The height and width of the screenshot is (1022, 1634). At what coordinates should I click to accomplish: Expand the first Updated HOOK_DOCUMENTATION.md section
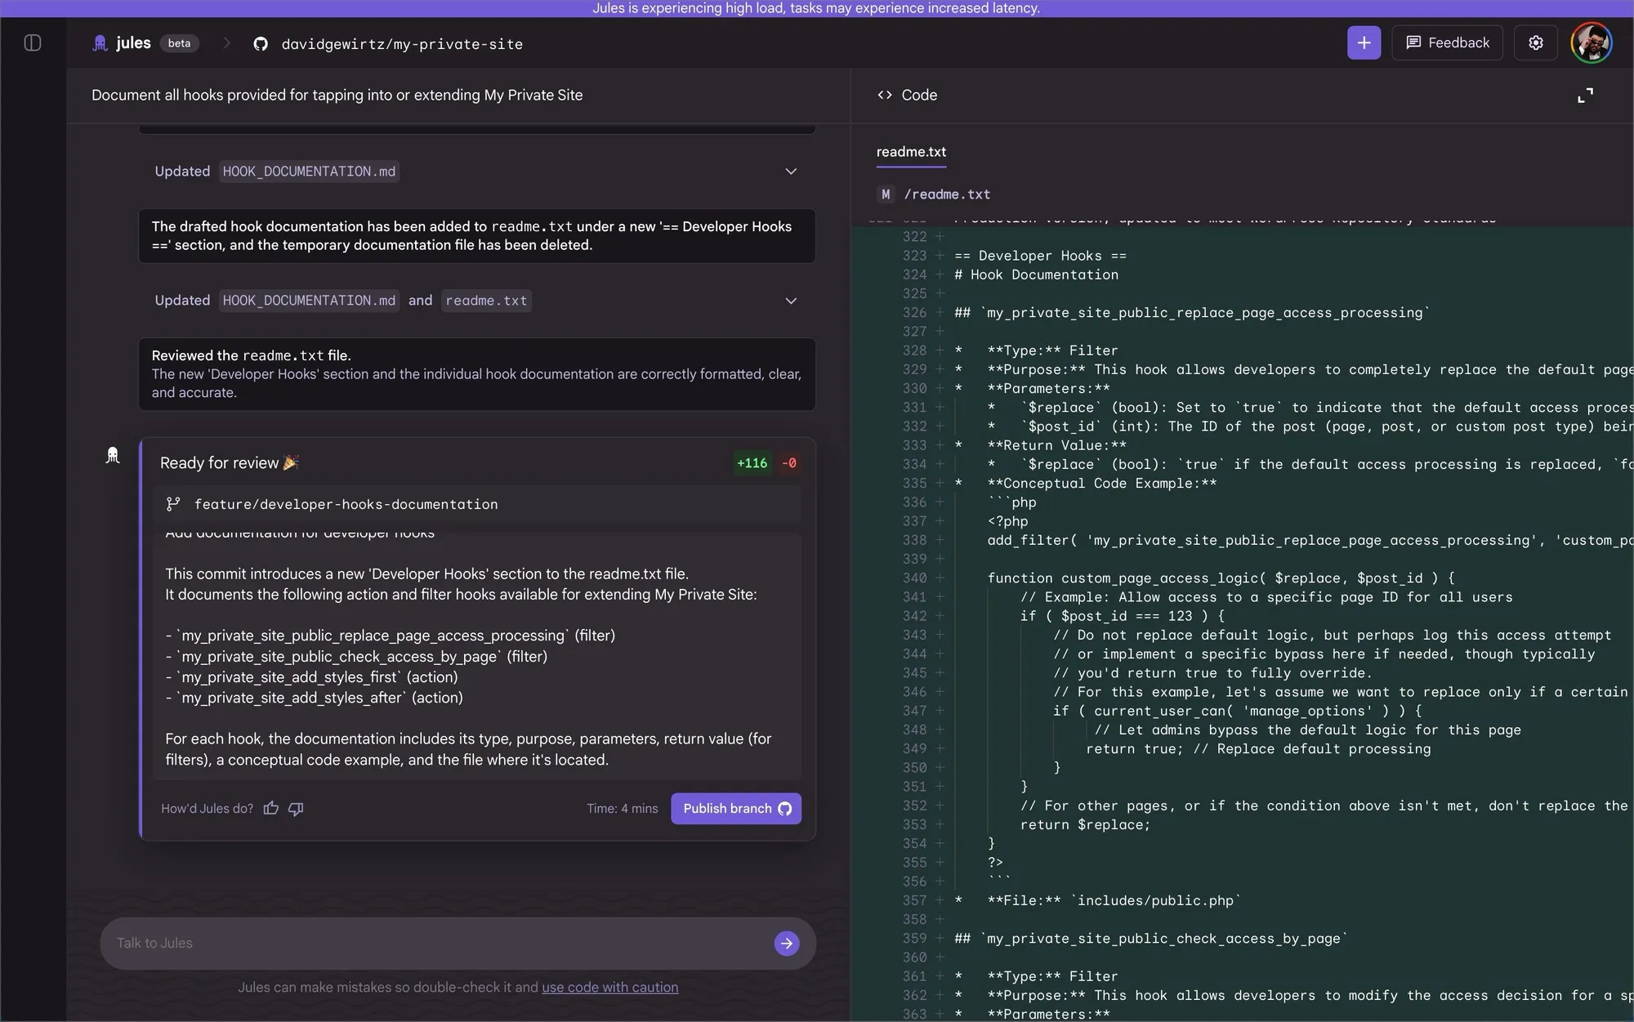pyautogui.click(x=790, y=172)
